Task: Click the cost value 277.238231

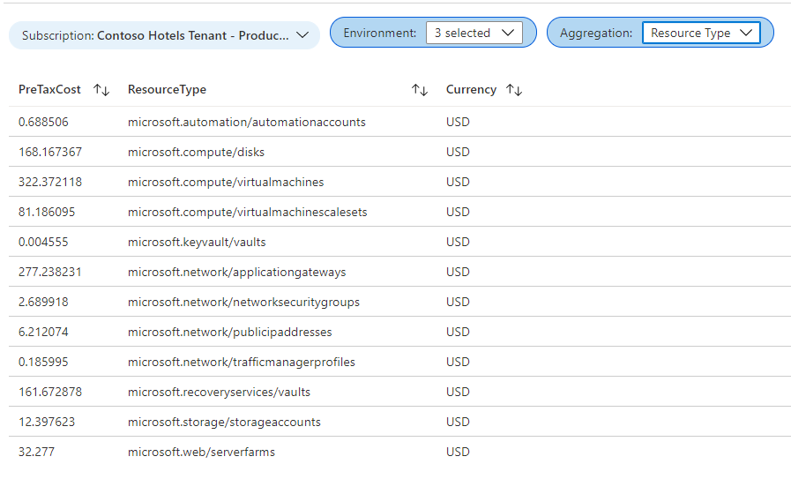Action: coord(50,272)
